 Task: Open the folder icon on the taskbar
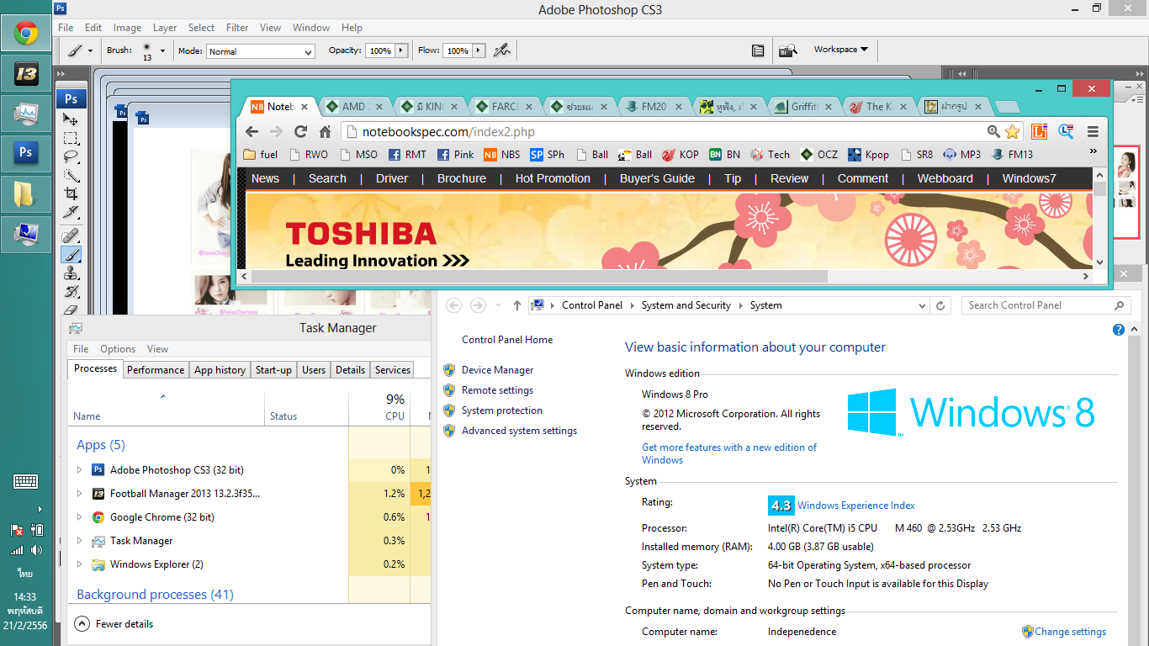point(26,193)
